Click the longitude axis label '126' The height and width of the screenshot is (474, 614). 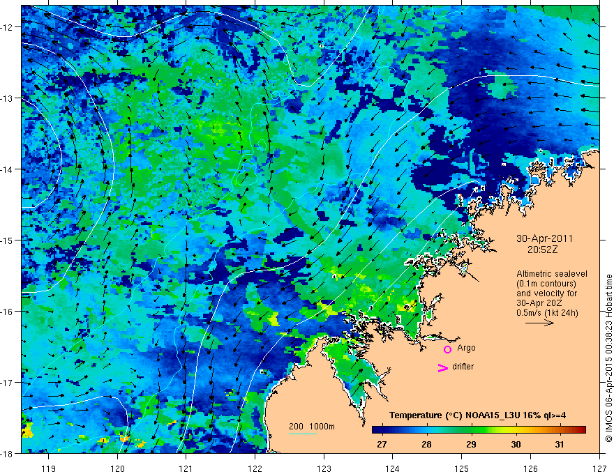530,468
